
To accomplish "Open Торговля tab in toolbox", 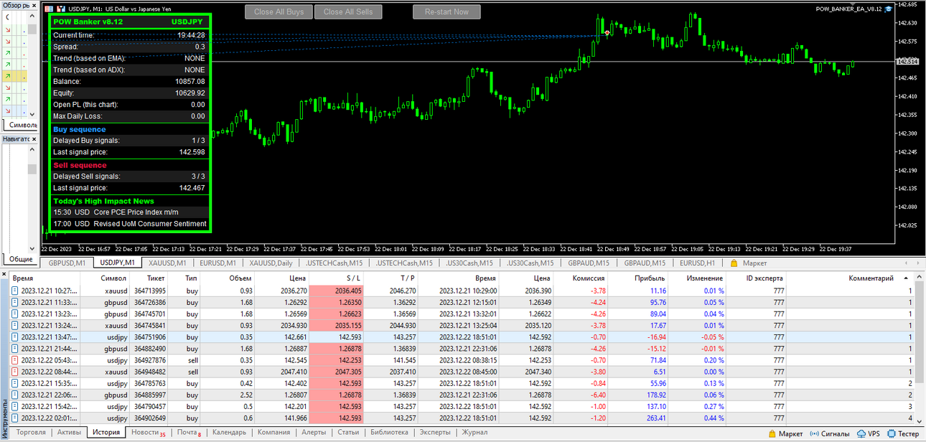I will click(31, 433).
